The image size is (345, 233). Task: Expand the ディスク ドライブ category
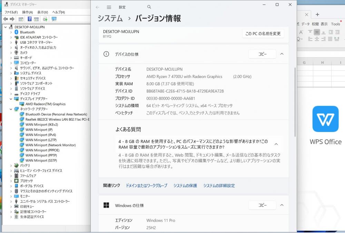click(11, 94)
